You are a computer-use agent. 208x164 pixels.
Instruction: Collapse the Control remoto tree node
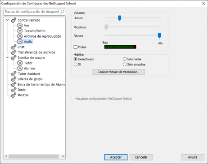pos(7,20)
